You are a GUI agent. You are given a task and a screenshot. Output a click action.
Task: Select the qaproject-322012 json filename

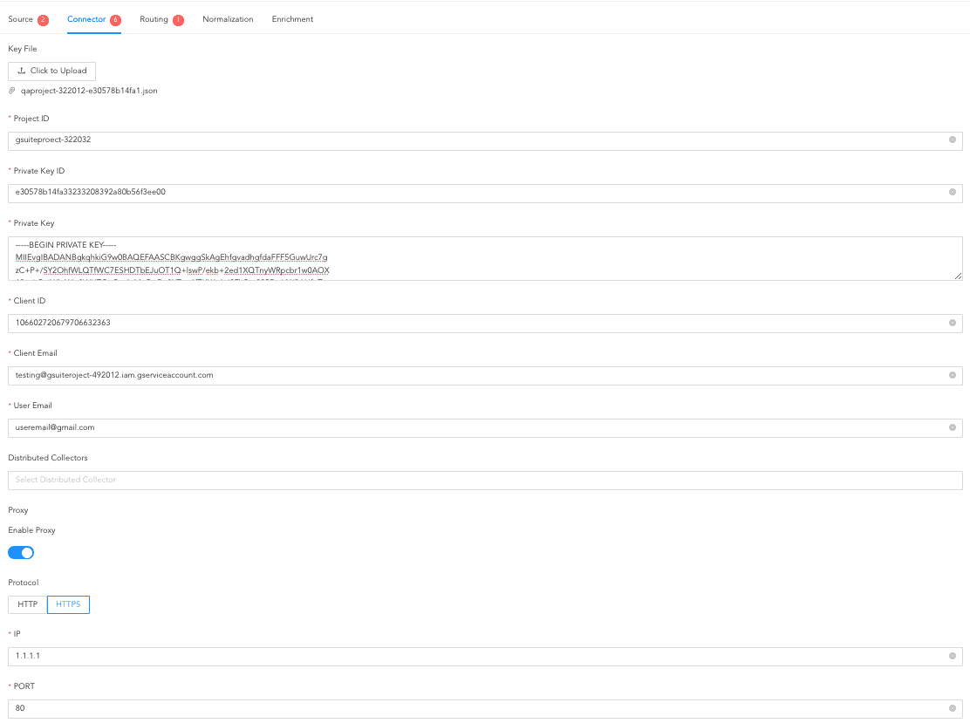86,90
